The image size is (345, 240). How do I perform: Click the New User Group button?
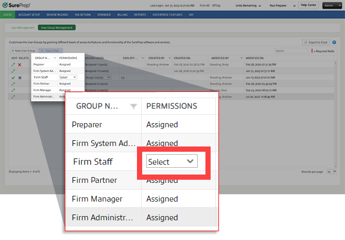click(23, 51)
